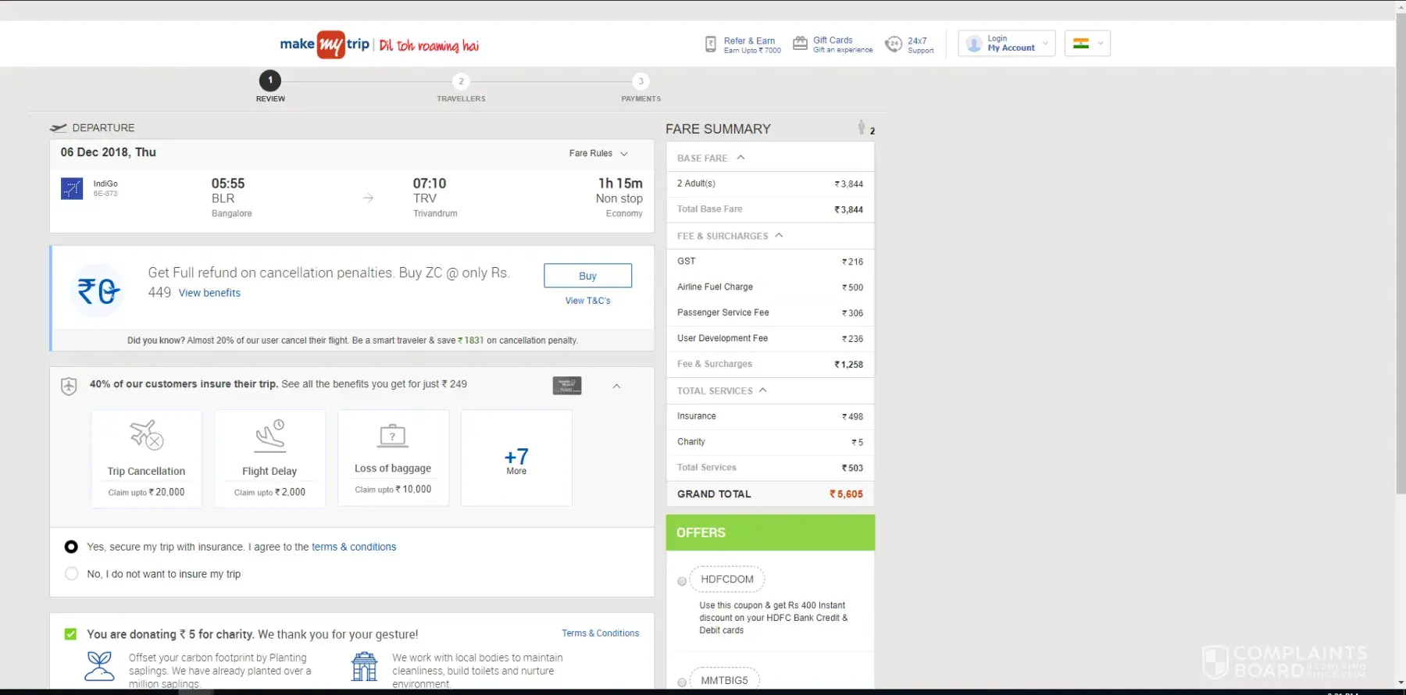Open Refer & Earn menu item

coord(743,45)
